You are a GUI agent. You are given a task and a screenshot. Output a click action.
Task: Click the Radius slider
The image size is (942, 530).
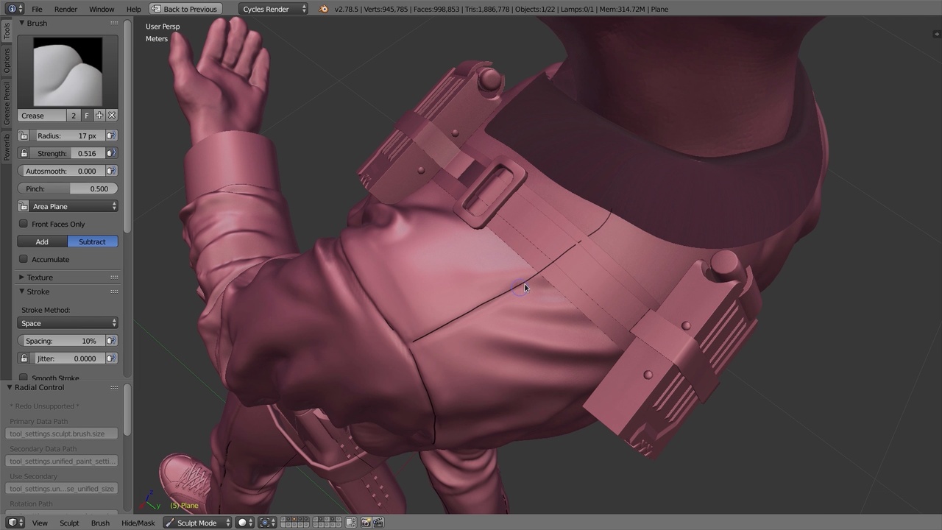67,135
